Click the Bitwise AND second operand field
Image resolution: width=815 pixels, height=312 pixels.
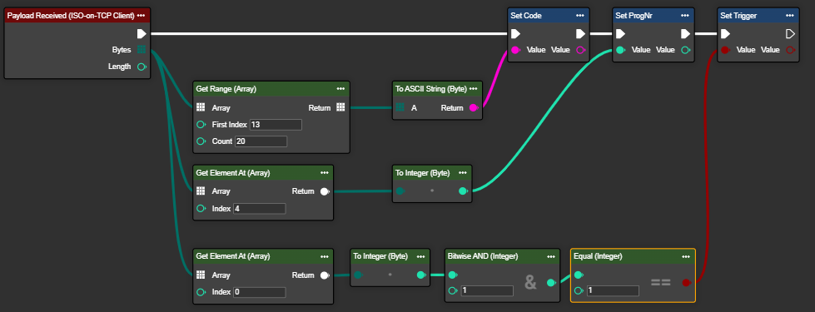click(487, 290)
